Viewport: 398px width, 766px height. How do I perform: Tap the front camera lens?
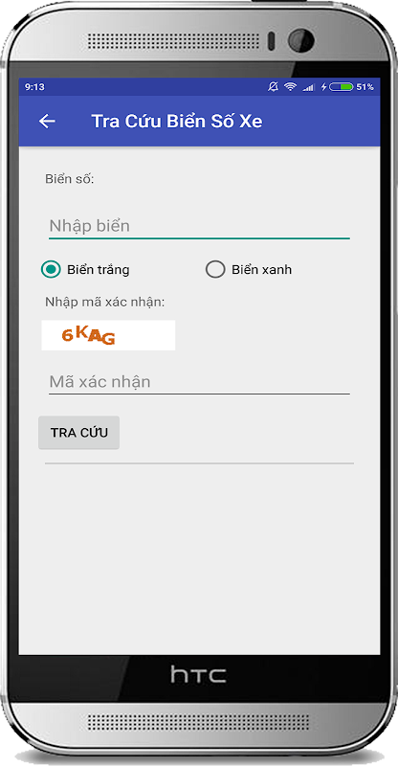click(301, 40)
